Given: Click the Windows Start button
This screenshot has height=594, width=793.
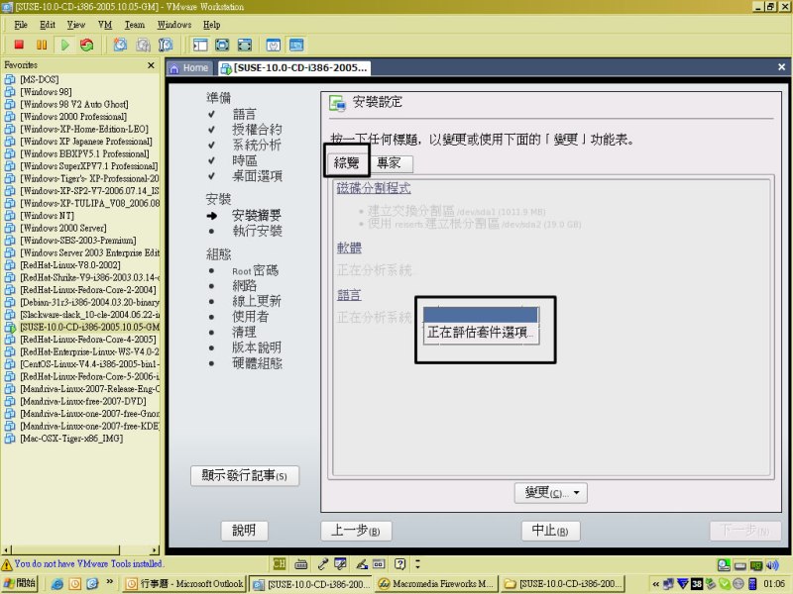Looking at the screenshot, I should click(20, 584).
